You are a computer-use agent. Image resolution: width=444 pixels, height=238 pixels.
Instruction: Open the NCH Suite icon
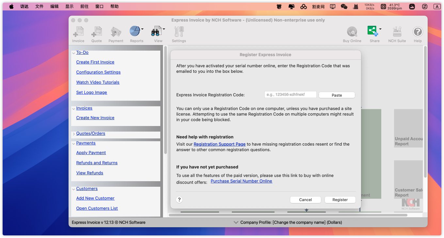coord(397,32)
